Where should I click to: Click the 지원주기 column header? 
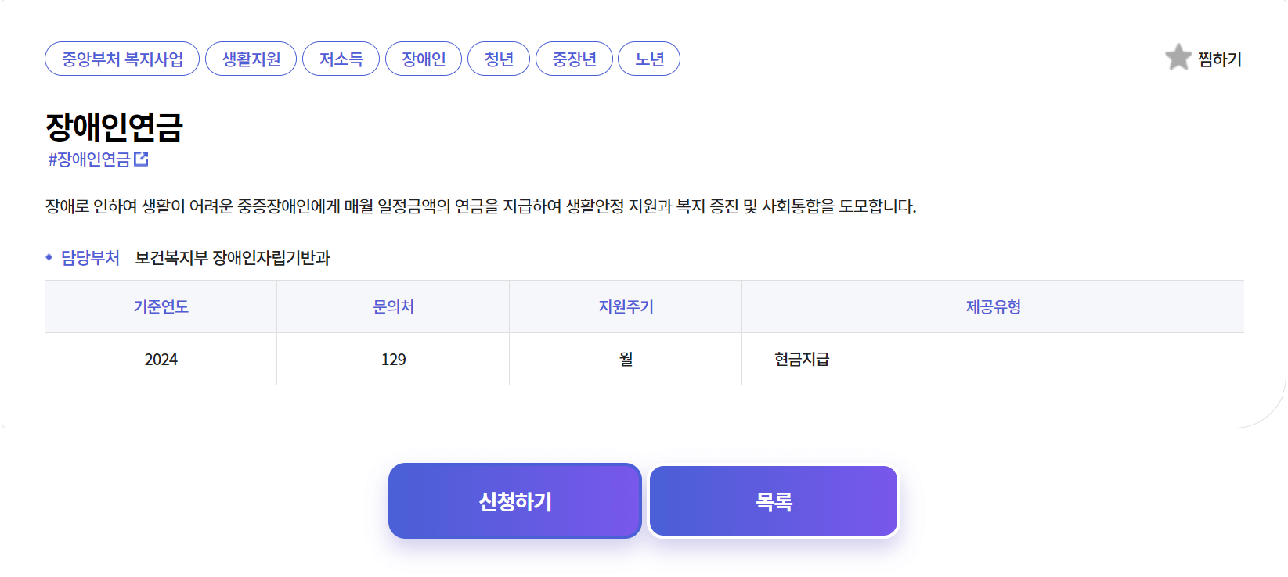(624, 306)
